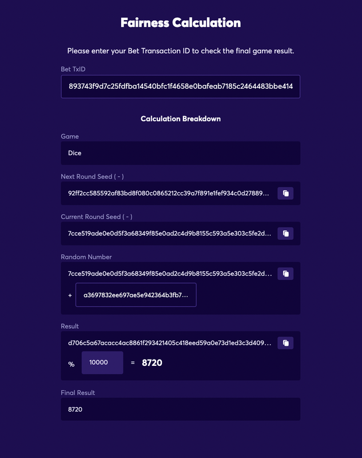Click the Bet TxID label
The image size is (362, 458).
point(73,69)
